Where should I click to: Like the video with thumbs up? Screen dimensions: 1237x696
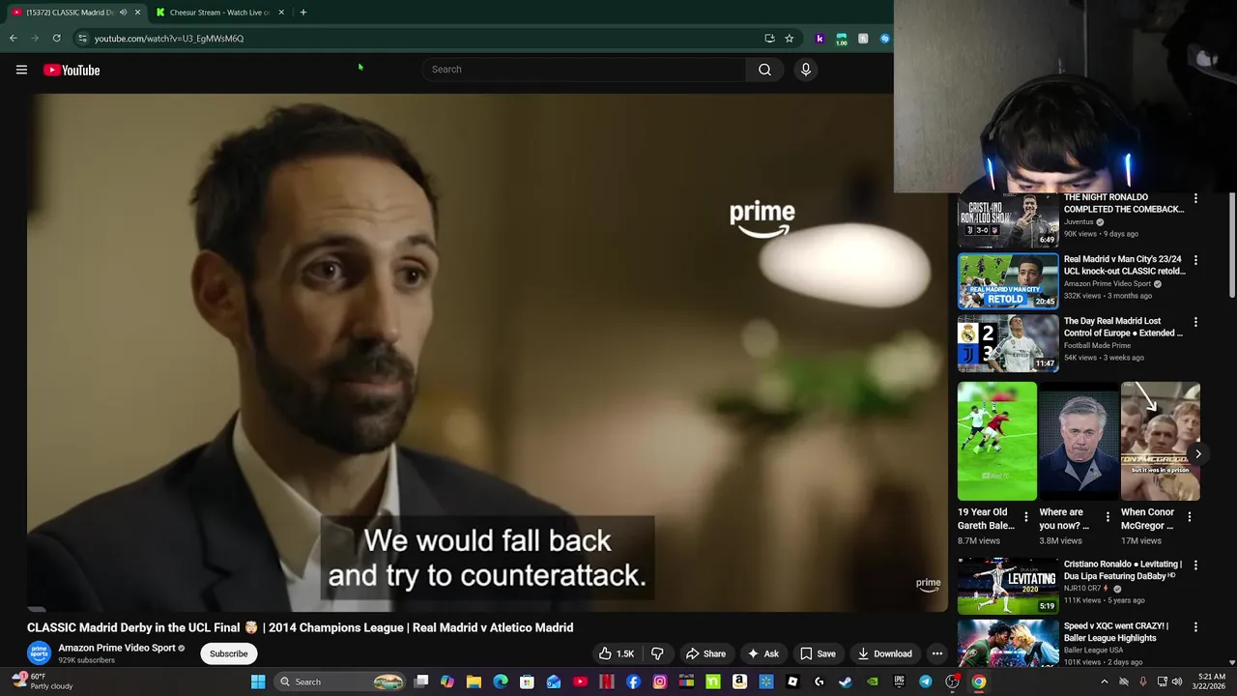[x=616, y=653]
